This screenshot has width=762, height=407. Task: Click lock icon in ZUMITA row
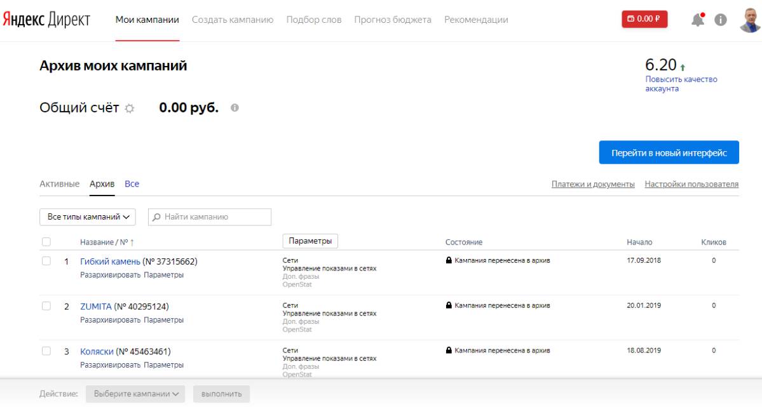[x=449, y=305]
